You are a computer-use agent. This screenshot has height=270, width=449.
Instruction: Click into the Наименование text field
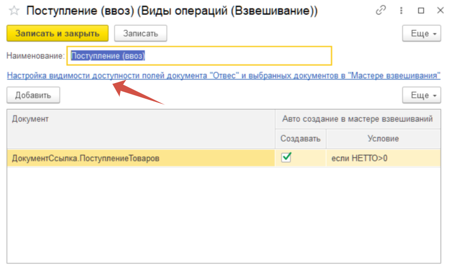pyautogui.click(x=199, y=56)
